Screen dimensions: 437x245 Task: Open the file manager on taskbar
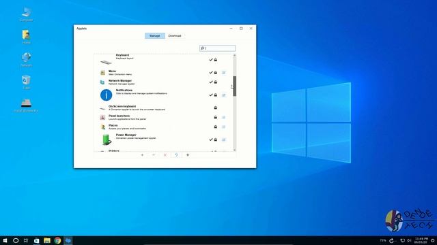pyautogui.click(x=47, y=240)
